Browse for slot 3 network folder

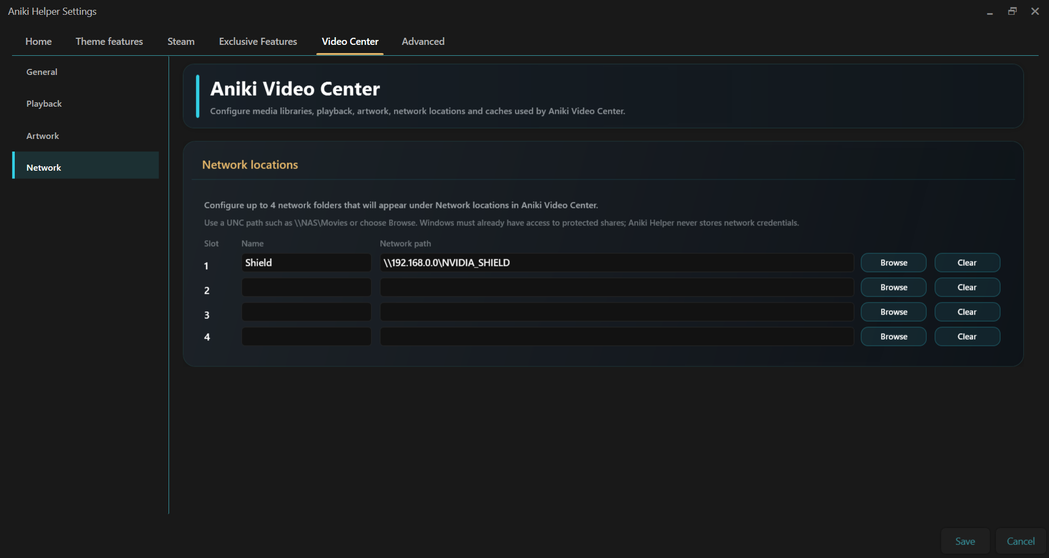point(894,312)
